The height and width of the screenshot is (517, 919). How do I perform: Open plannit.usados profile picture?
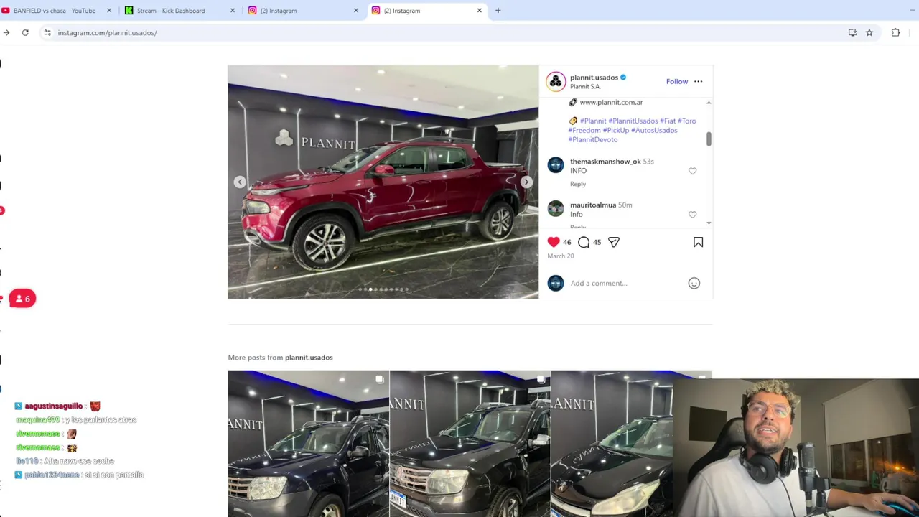pos(556,81)
